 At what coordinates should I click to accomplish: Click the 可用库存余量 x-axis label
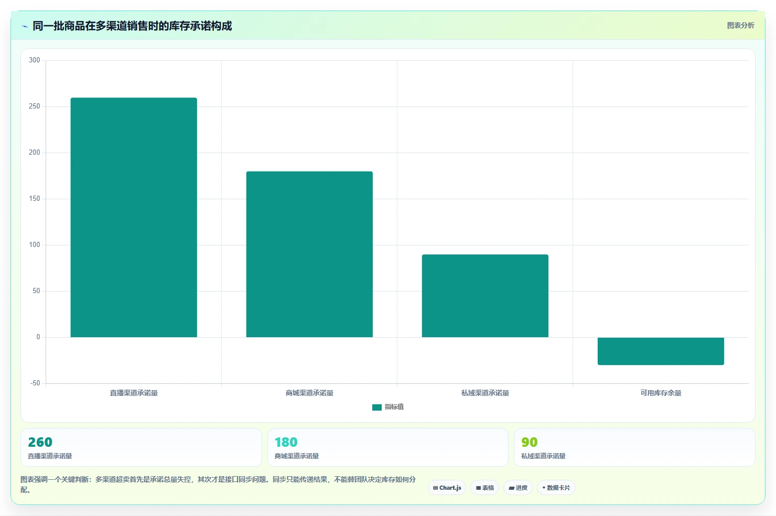pyautogui.click(x=661, y=393)
